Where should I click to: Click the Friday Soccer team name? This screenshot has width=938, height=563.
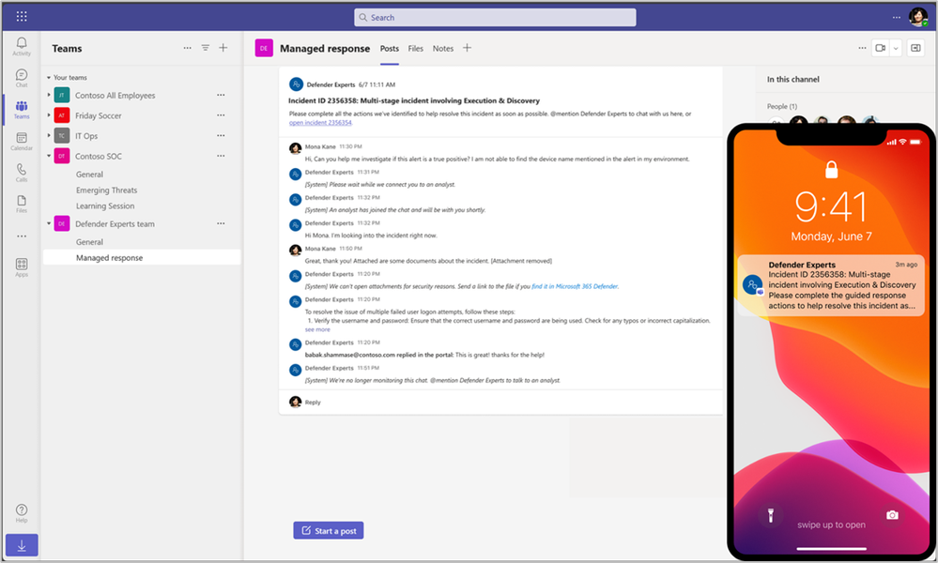(x=98, y=115)
